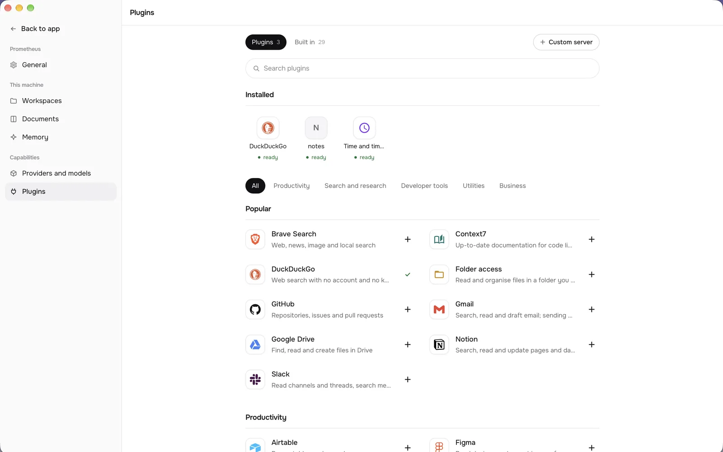The height and width of the screenshot is (452, 723).
Task: Filter plugins by Utilities category
Action: (x=474, y=186)
